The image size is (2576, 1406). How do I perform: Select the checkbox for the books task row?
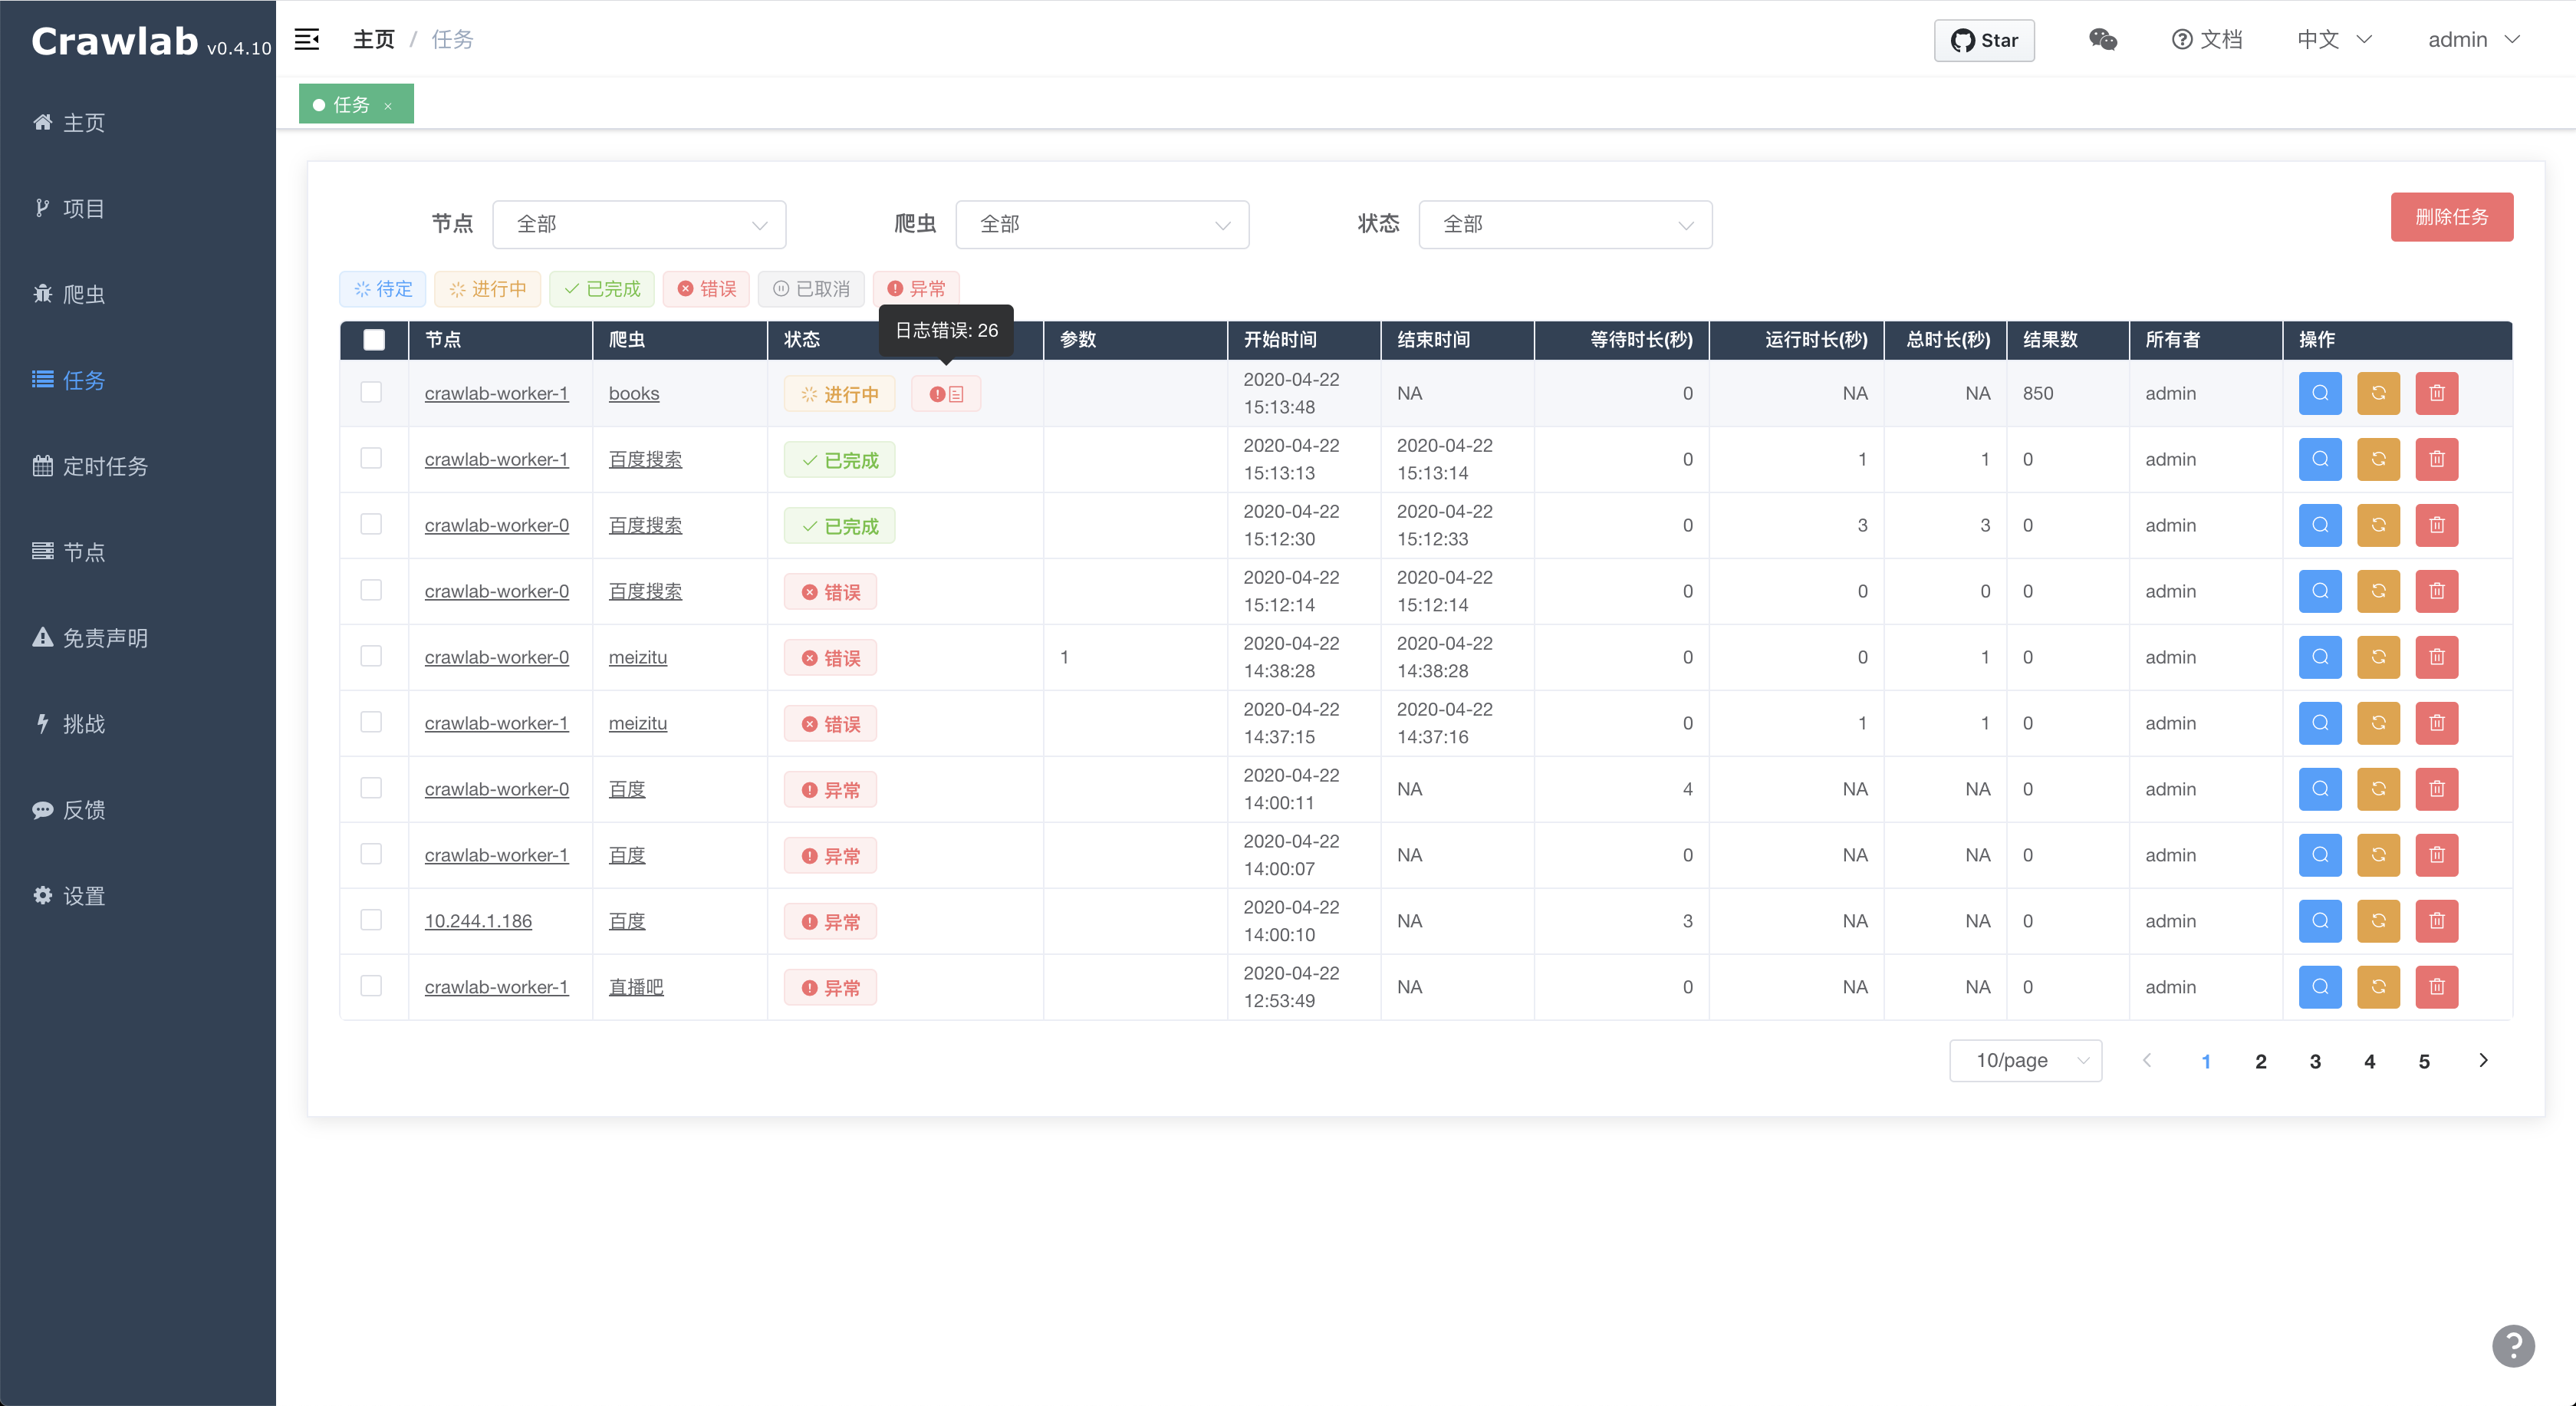click(x=371, y=392)
